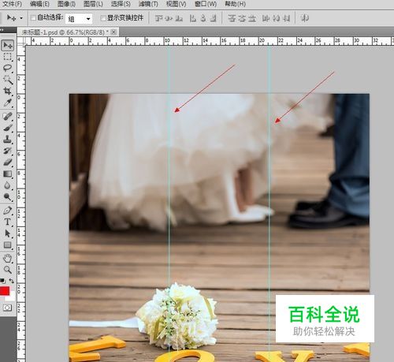Expand the toolbox with the double-arrow
The width and height of the screenshot is (394, 362).
2,30
